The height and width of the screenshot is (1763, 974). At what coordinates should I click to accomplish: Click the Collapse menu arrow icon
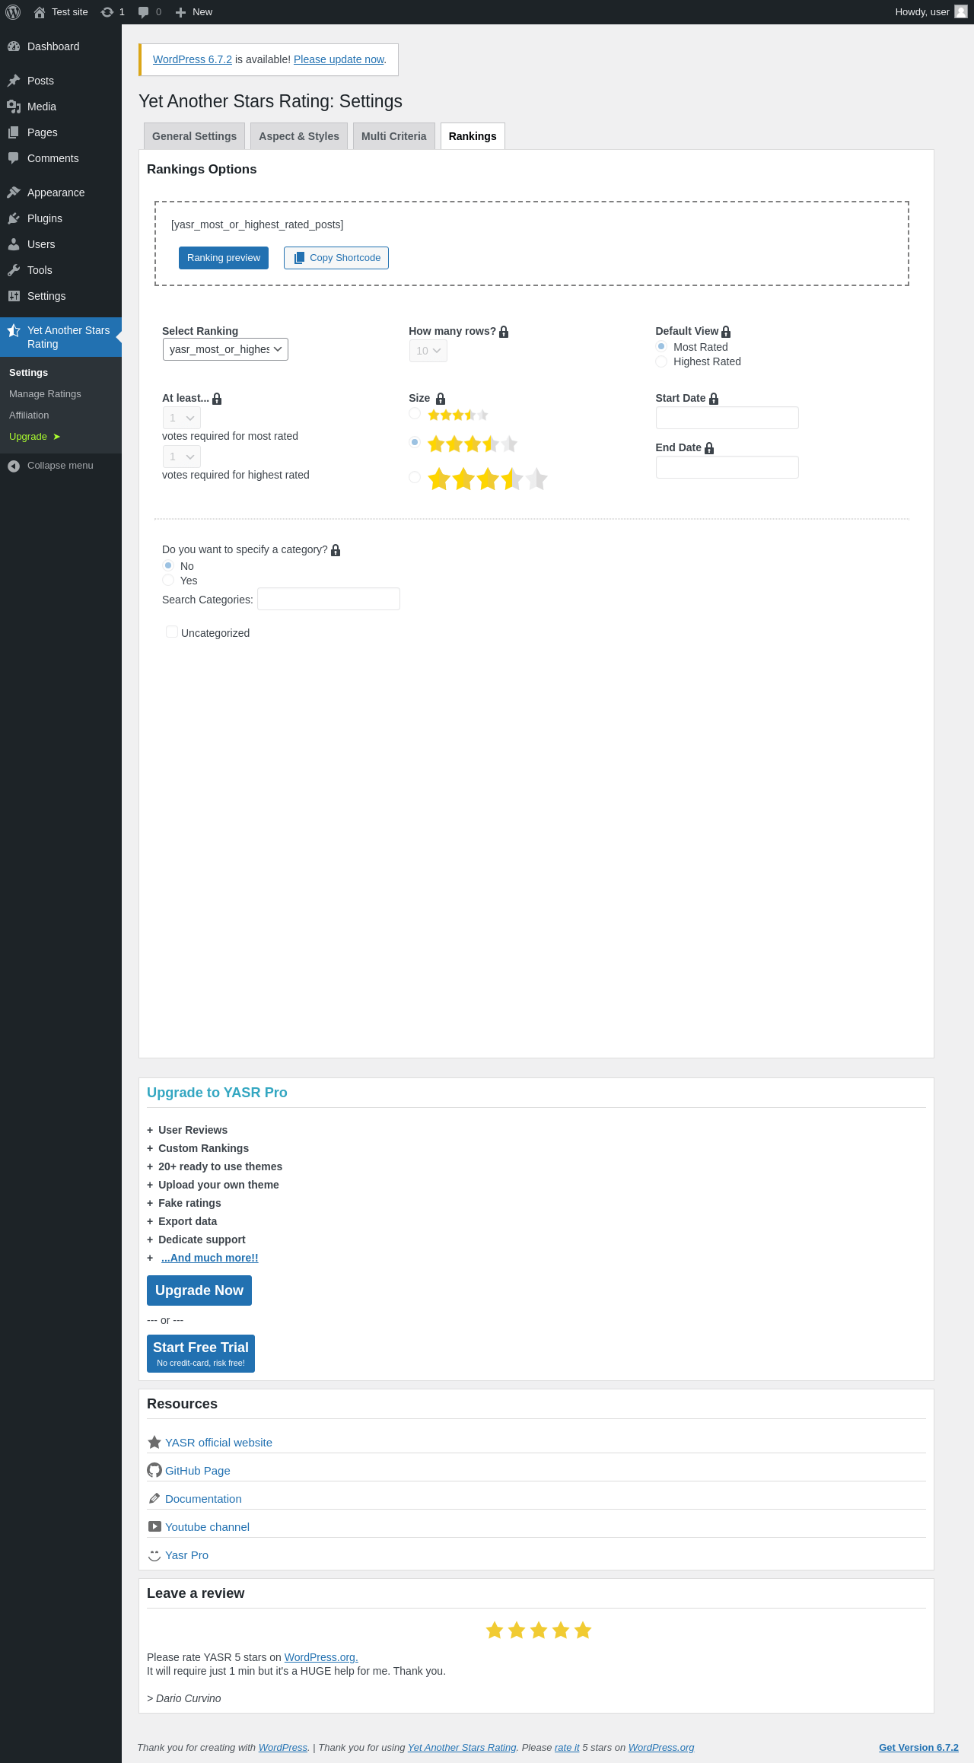point(14,466)
